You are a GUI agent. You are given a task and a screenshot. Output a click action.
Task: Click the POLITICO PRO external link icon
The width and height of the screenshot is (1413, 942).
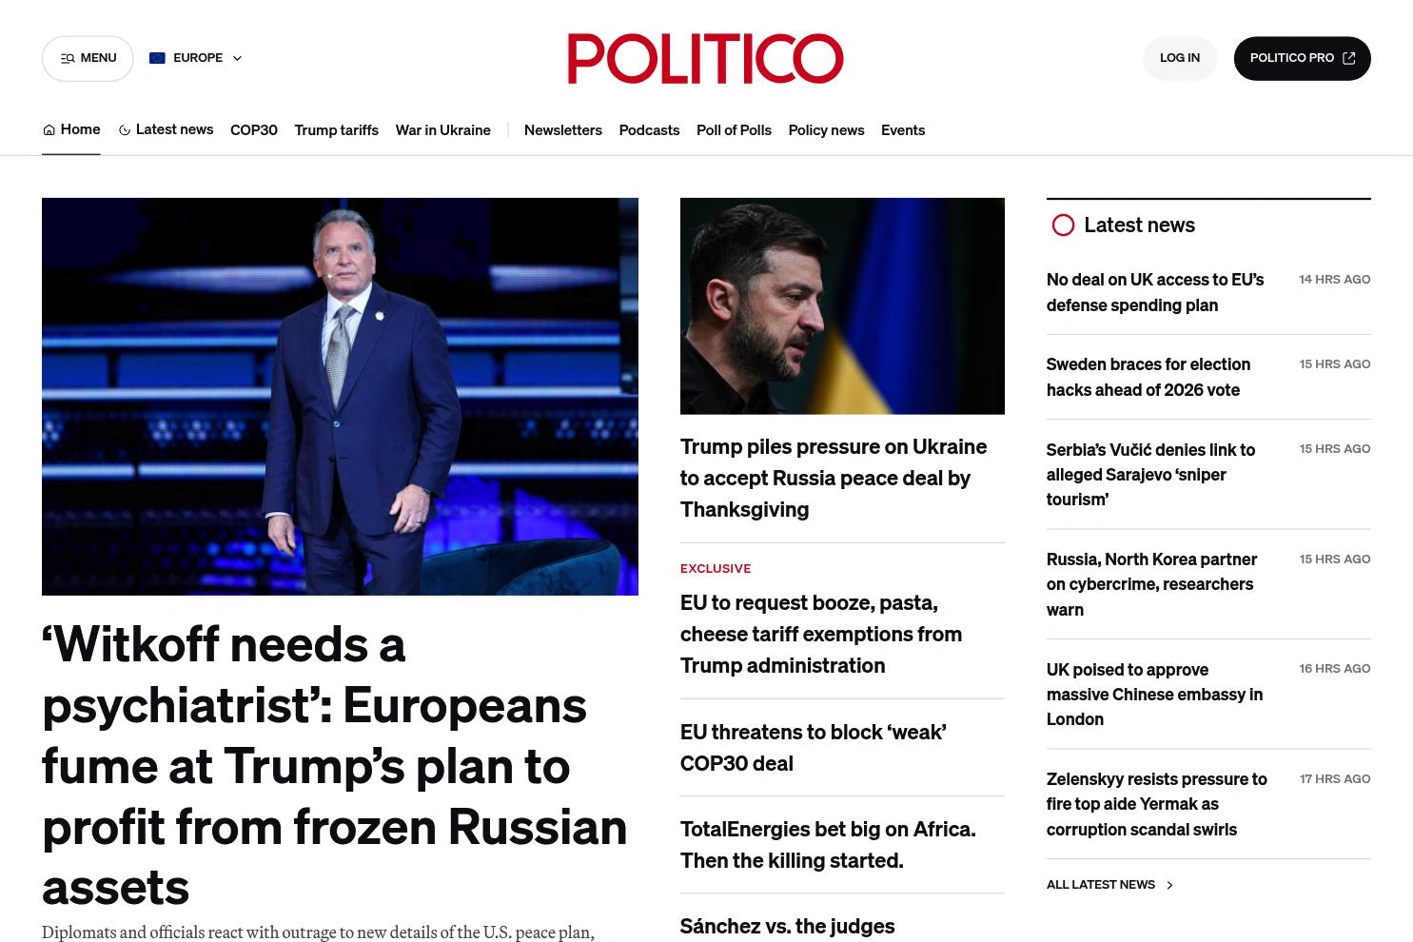[x=1348, y=58]
